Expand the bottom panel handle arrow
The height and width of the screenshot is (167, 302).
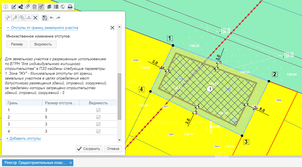pyautogui.click(x=222, y=156)
